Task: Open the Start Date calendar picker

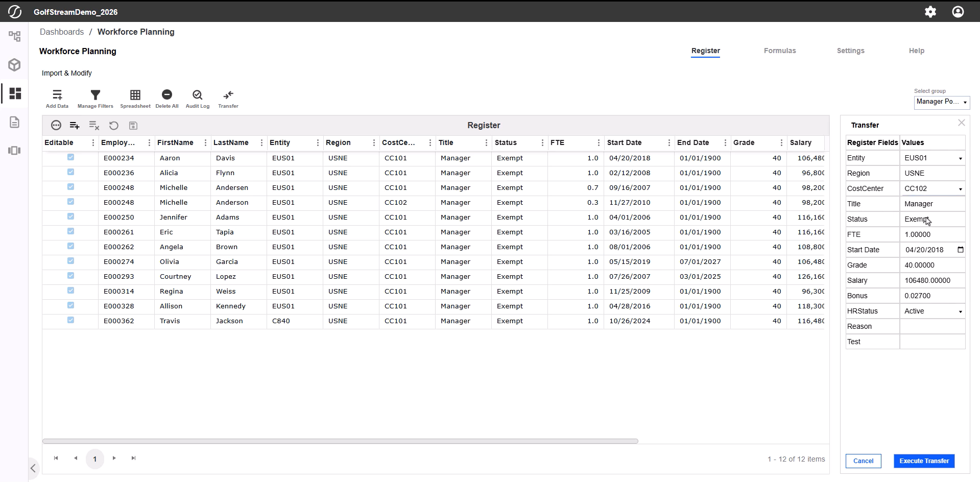Action: click(960, 250)
